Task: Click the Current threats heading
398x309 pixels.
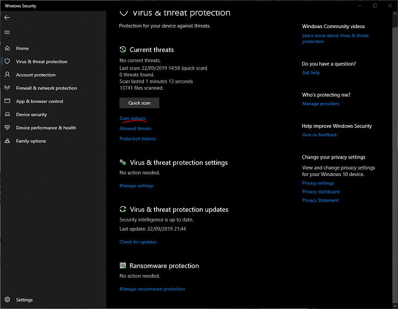Action: point(152,50)
